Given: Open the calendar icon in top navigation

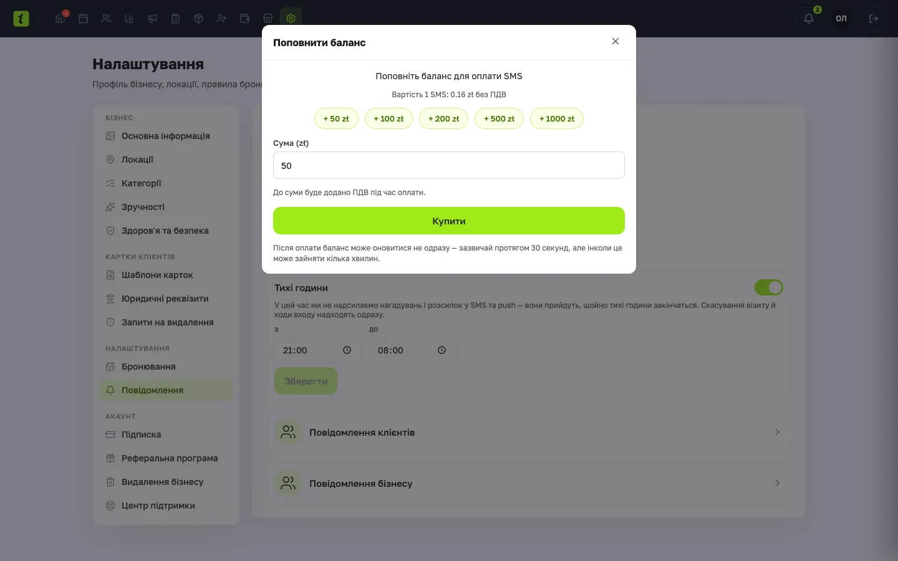Looking at the screenshot, I should (84, 19).
